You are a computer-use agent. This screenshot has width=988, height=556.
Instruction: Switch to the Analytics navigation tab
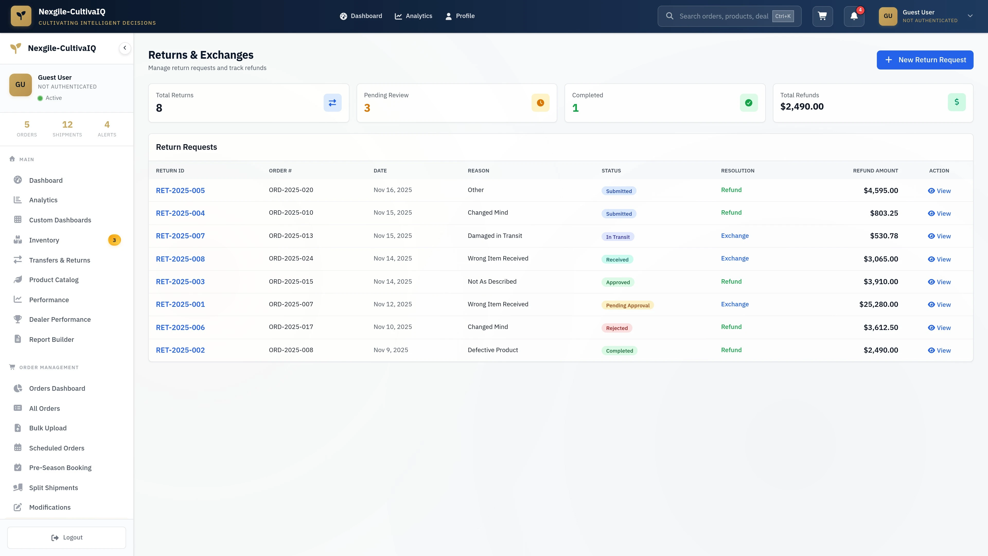point(413,16)
